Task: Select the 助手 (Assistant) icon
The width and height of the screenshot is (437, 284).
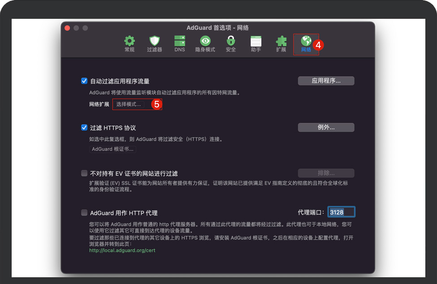Action: click(255, 43)
